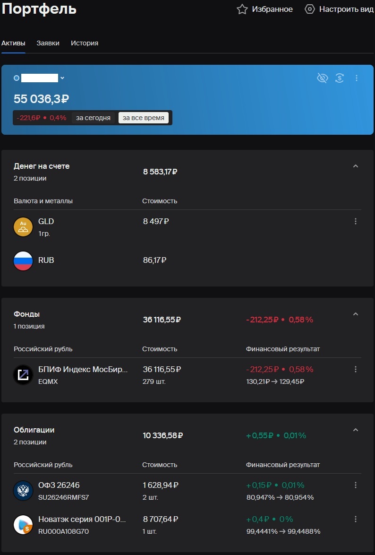Click the Избранное star icon

click(242, 9)
